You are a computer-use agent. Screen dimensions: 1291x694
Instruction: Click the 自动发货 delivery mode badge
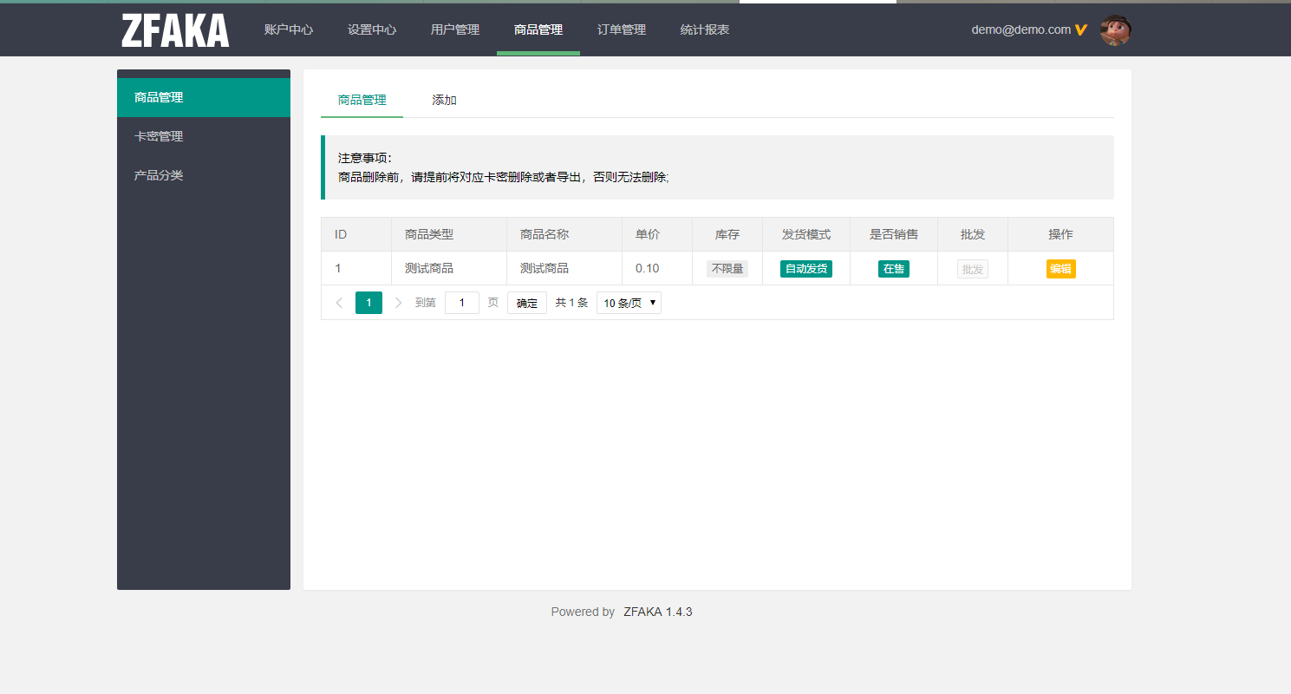pos(805,269)
